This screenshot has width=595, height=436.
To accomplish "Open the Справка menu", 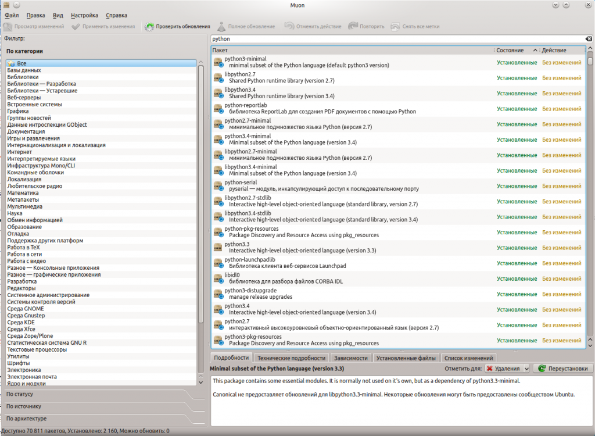I will point(116,15).
